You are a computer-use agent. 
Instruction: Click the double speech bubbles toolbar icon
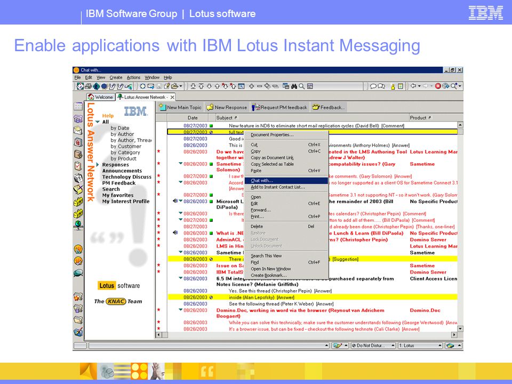click(381, 86)
